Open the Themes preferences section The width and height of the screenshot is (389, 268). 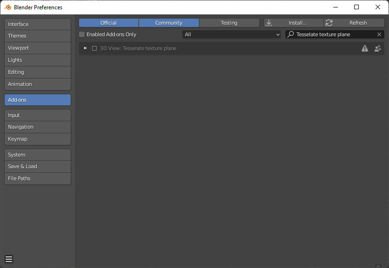38,36
